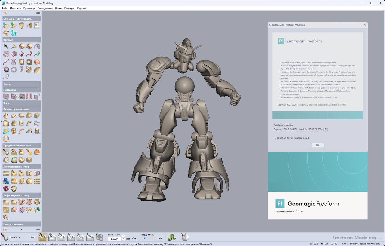This screenshot has height=246, width=385.
Task: Select the highlighted ball carving tool
Action: coord(6,152)
